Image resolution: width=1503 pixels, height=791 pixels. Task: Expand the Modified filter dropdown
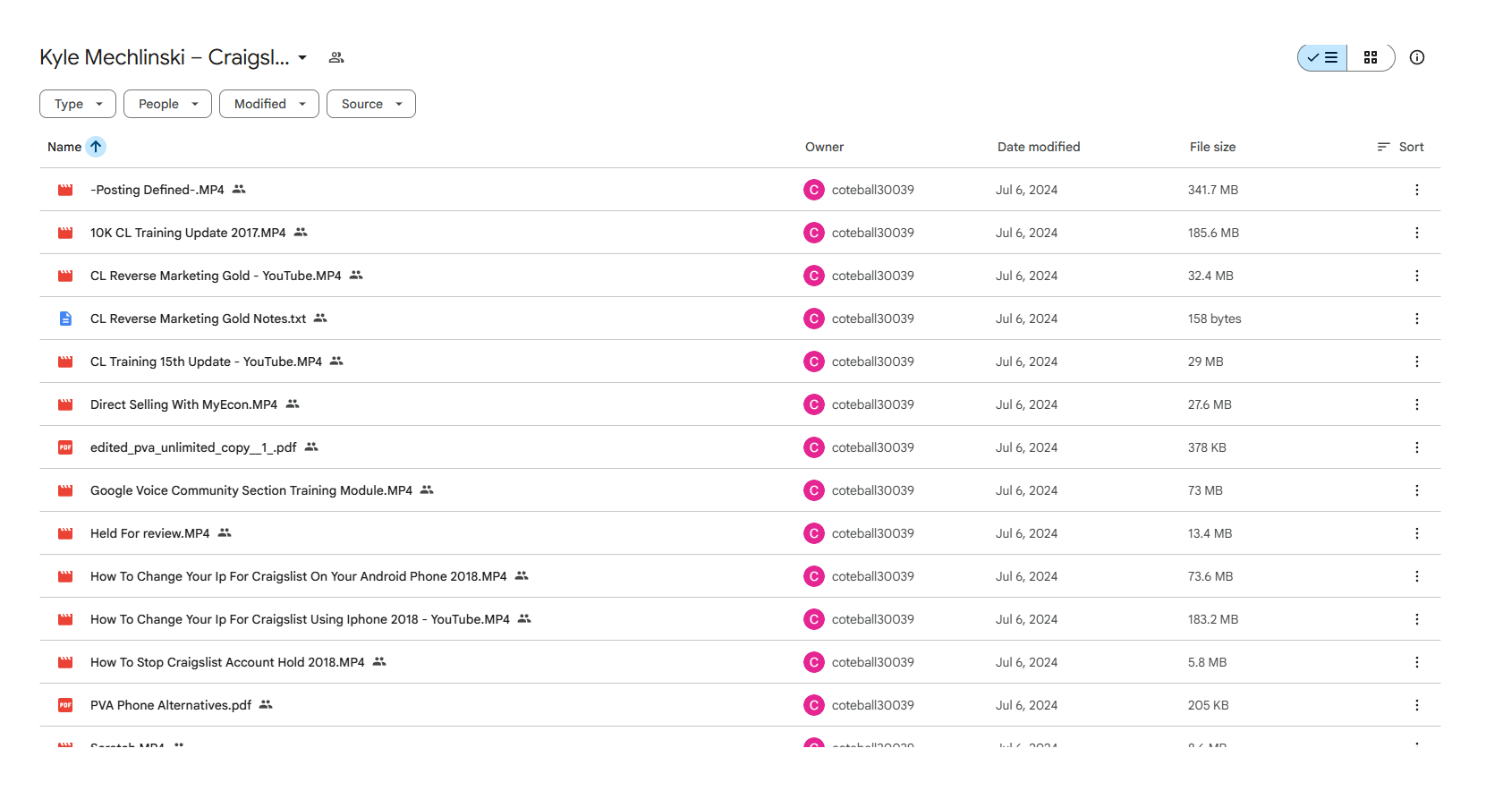point(269,104)
